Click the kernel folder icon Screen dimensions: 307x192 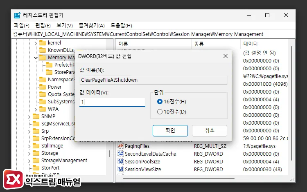[x=43, y=43]
